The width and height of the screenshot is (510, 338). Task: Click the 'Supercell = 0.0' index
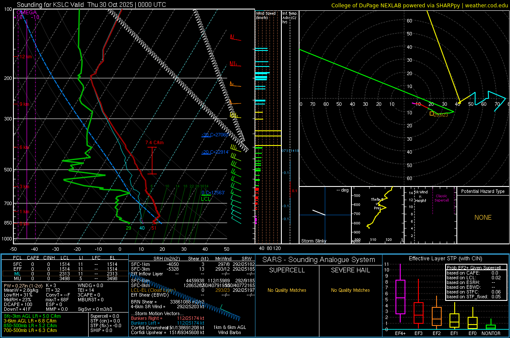point(105,316)
